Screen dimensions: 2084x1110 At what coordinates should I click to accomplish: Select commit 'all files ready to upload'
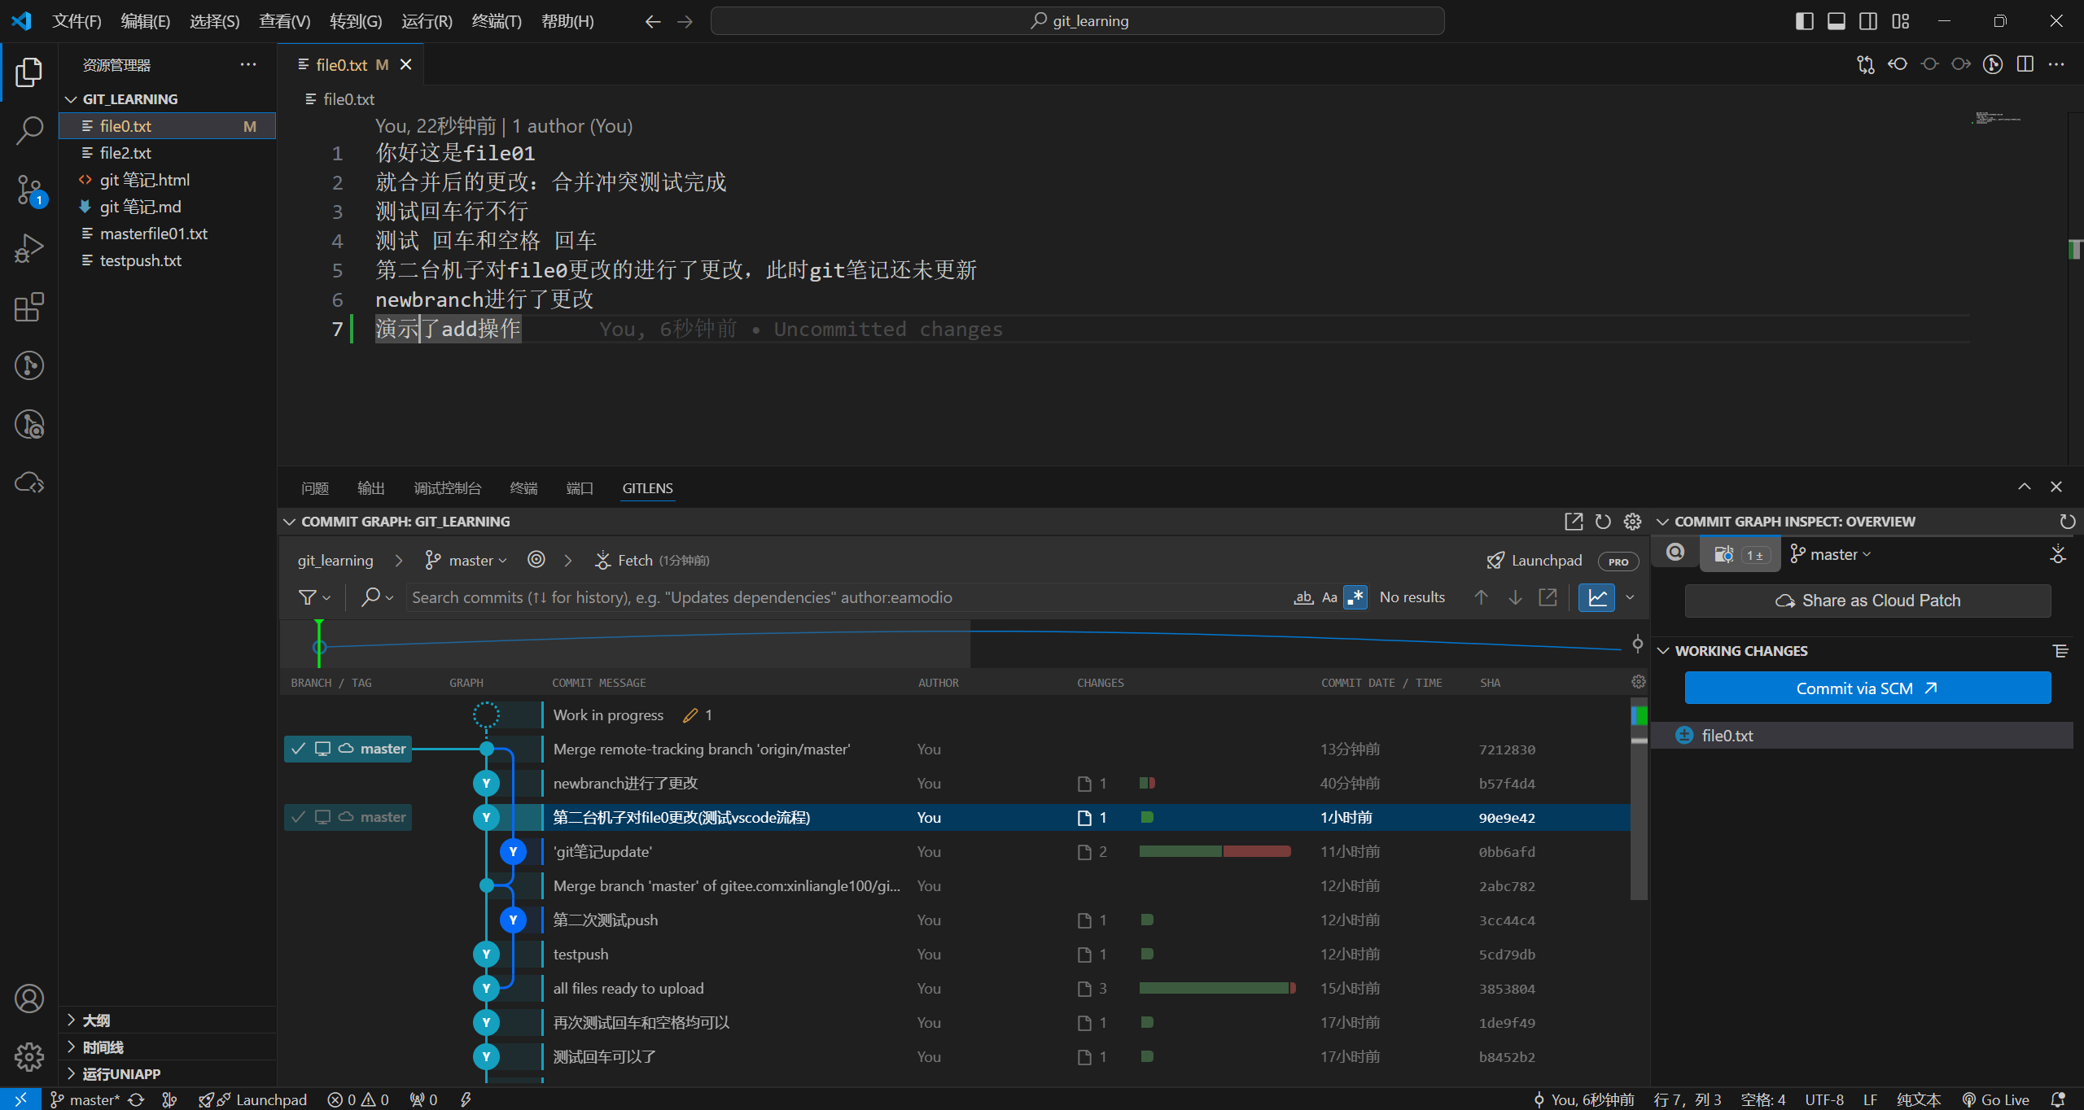pyautogui.click(x=956, y=988)
